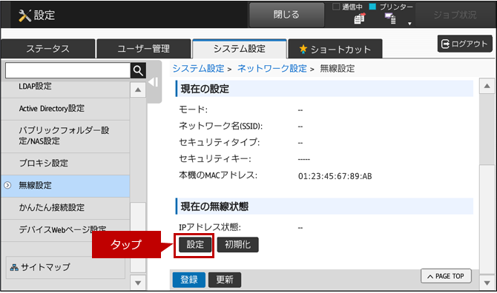The width and height of the screenshot is (497, 293).
Task: Open デバイスWebページ設定 menu item
Action: [x=65, y=230]
